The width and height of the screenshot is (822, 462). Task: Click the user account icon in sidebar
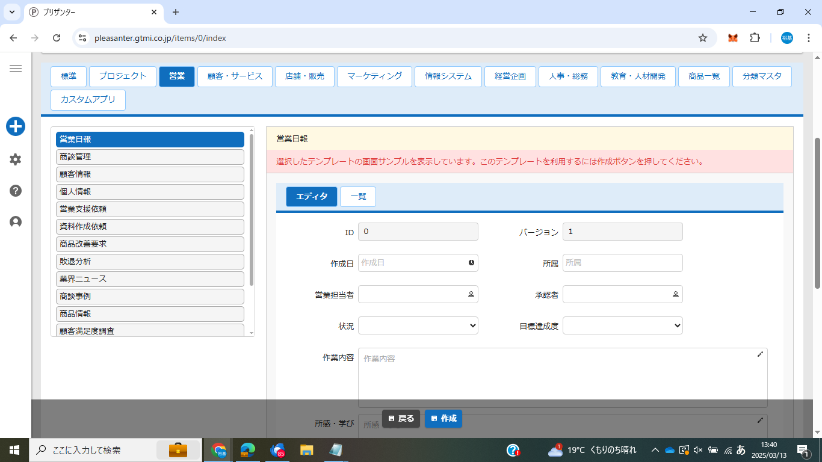(16, 222)
